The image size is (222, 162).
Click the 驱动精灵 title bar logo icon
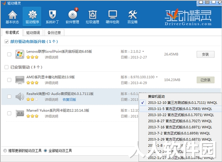click(x=4, y=3)
